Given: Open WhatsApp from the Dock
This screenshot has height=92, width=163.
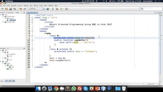Looking at the screenshot, I should click(74, 89).
